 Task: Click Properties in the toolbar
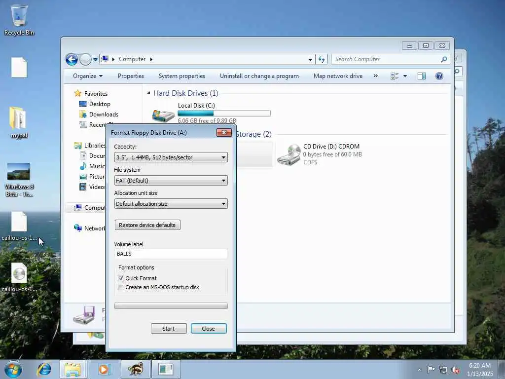point(131,76)
